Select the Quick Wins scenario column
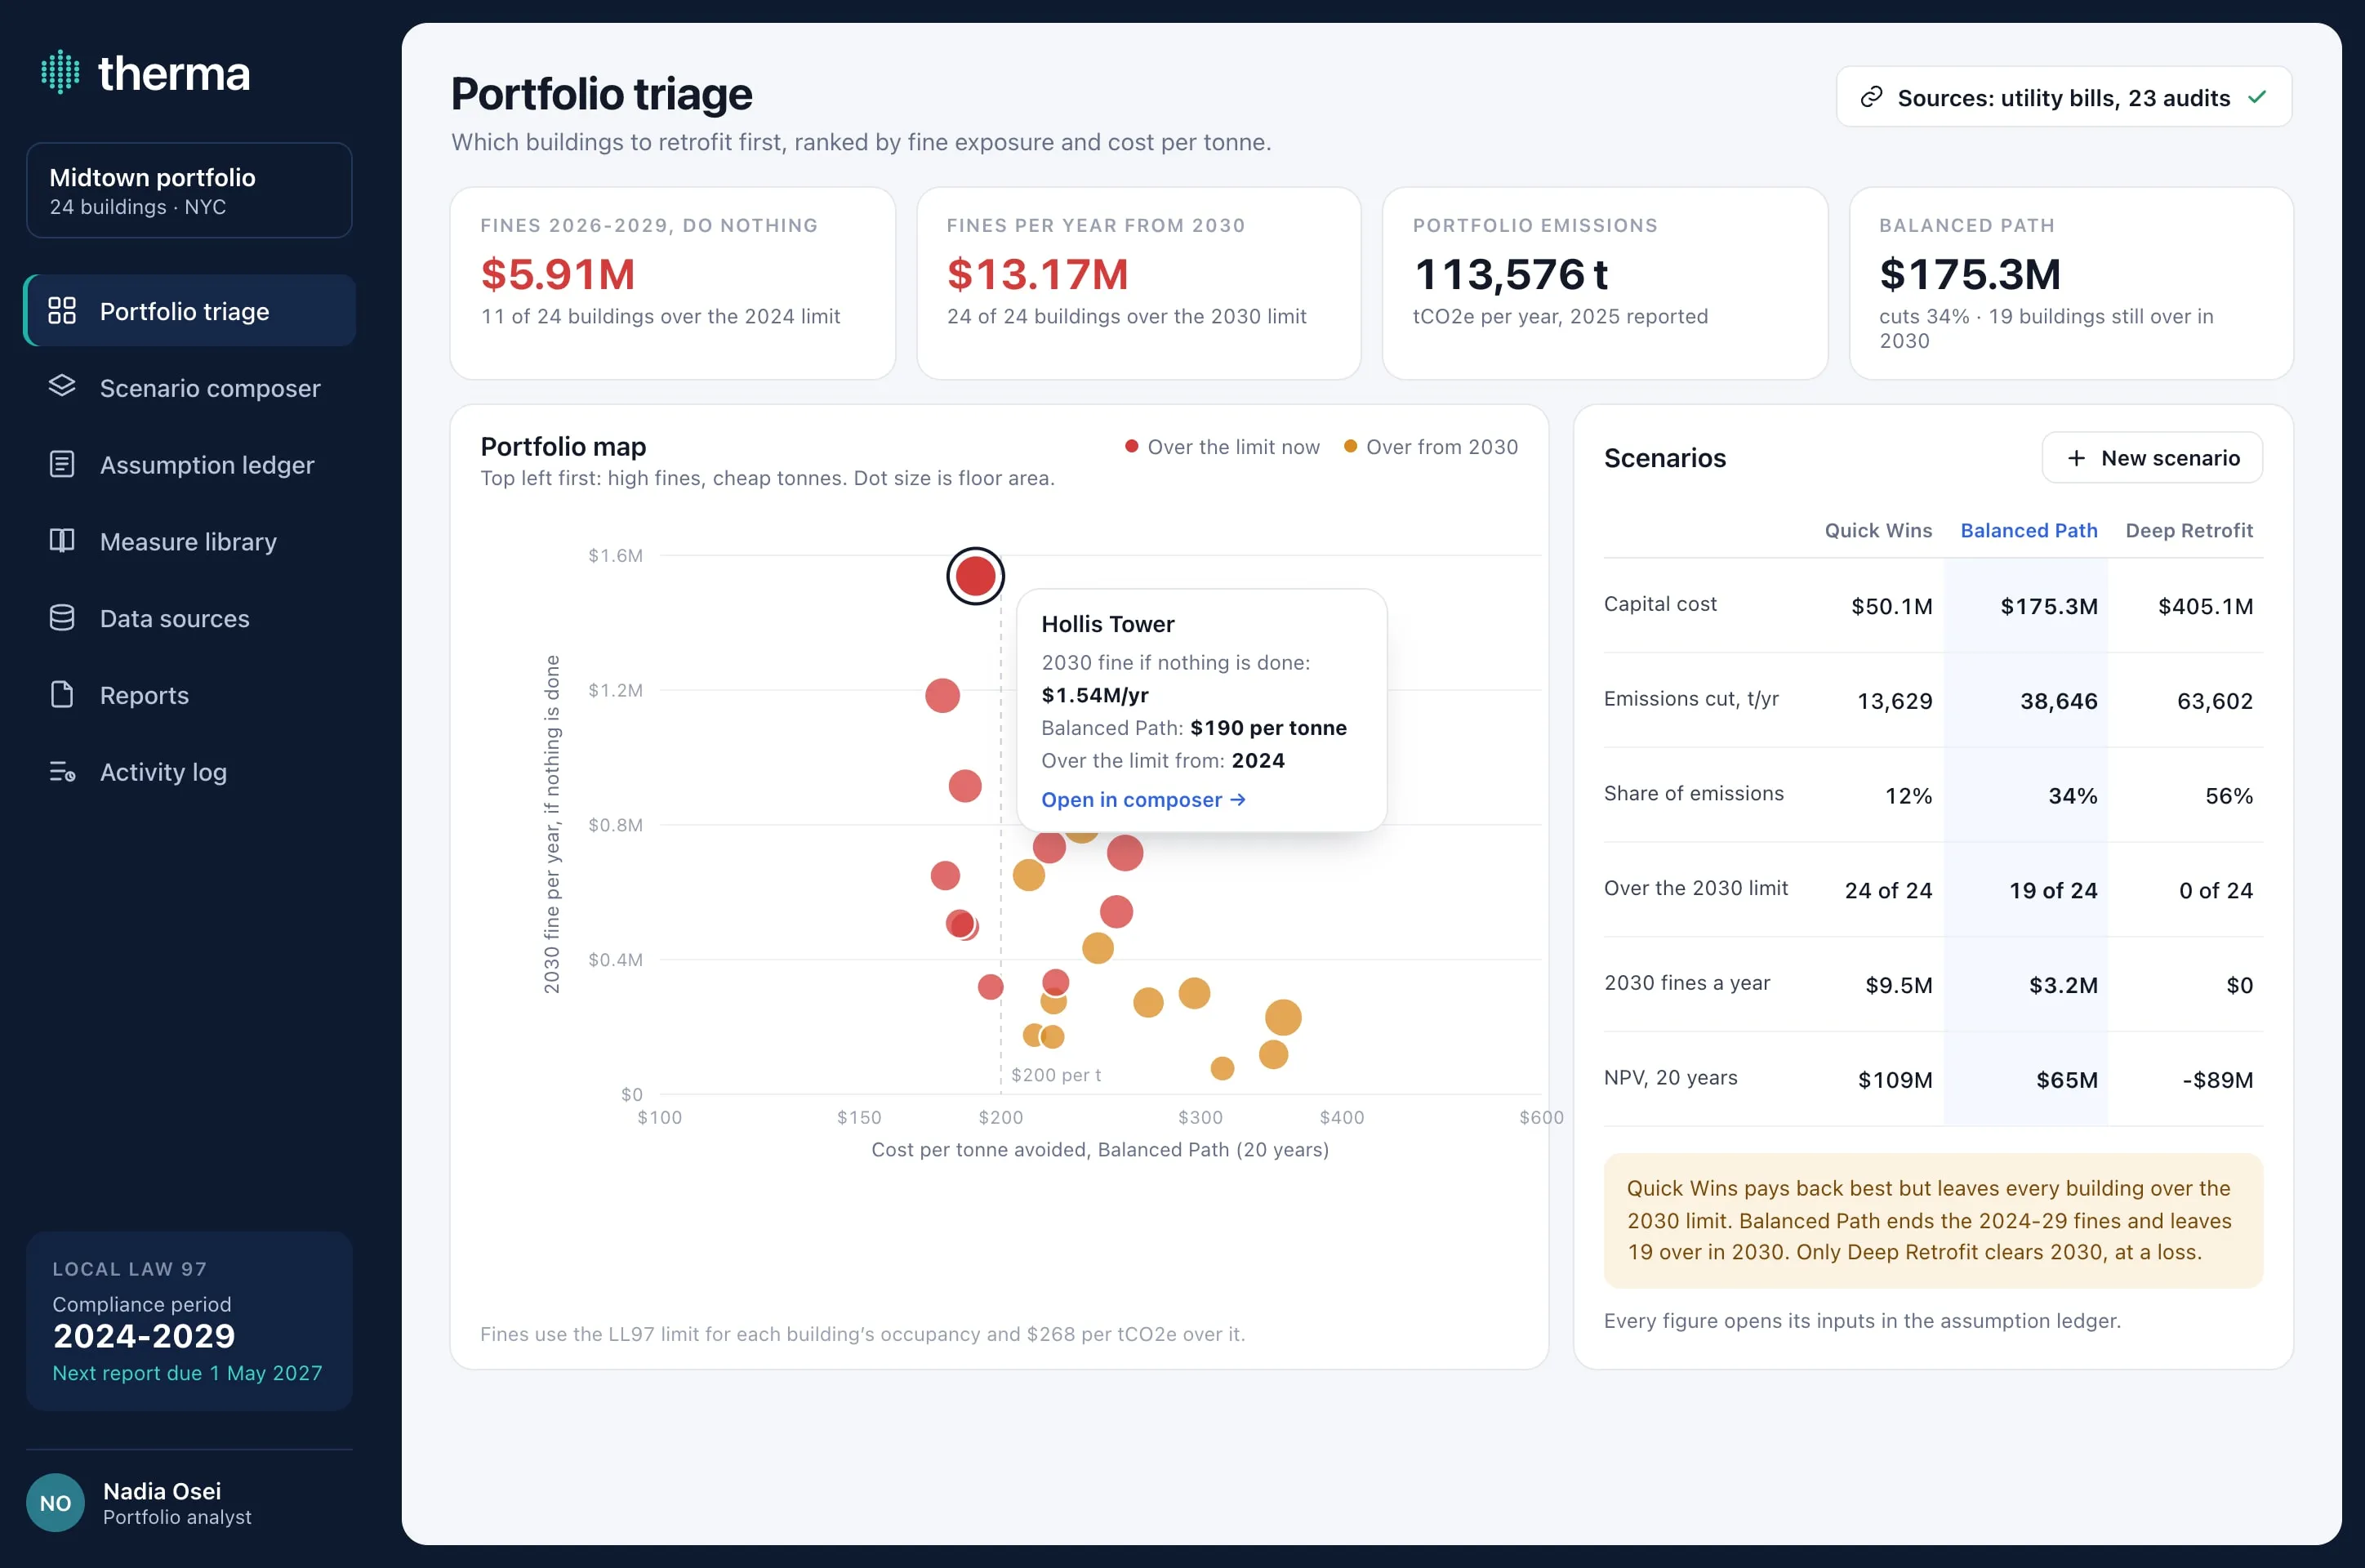The height and width of the screenshot is (1568, 2365). (x=1878, y=530)
